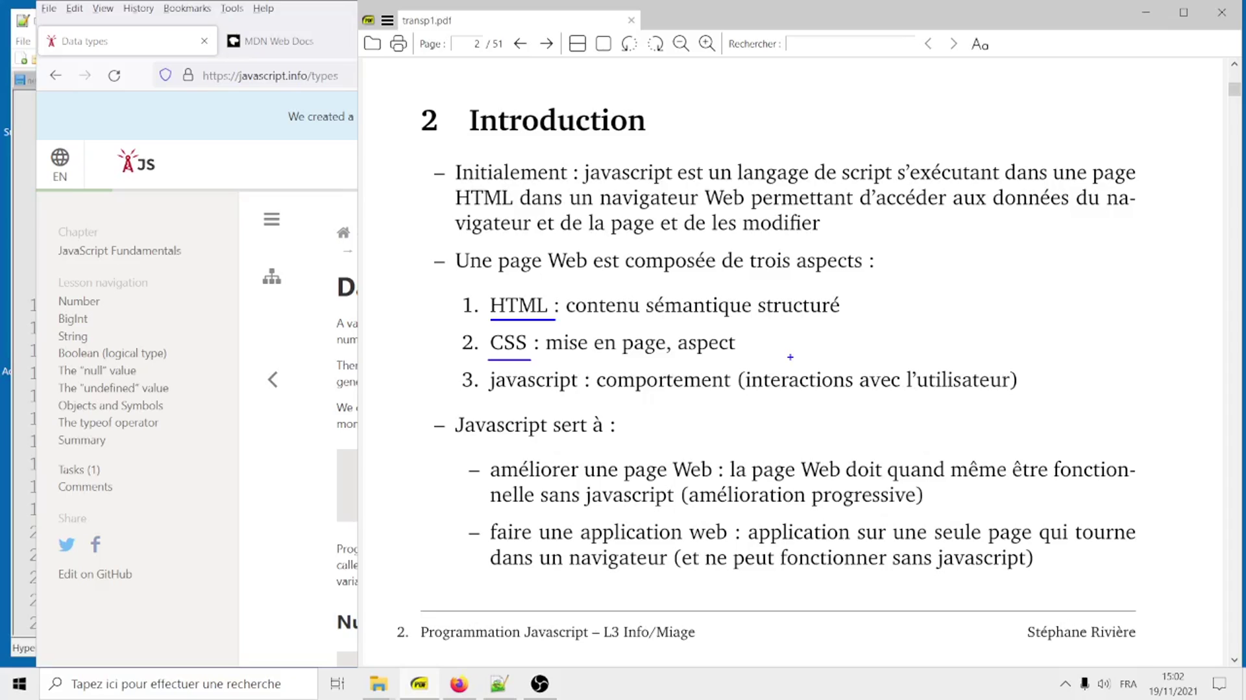This screenshot has width=1246, height=700.
Task: Open the site navigation tree icon
Action: click(x=271, y=277)
